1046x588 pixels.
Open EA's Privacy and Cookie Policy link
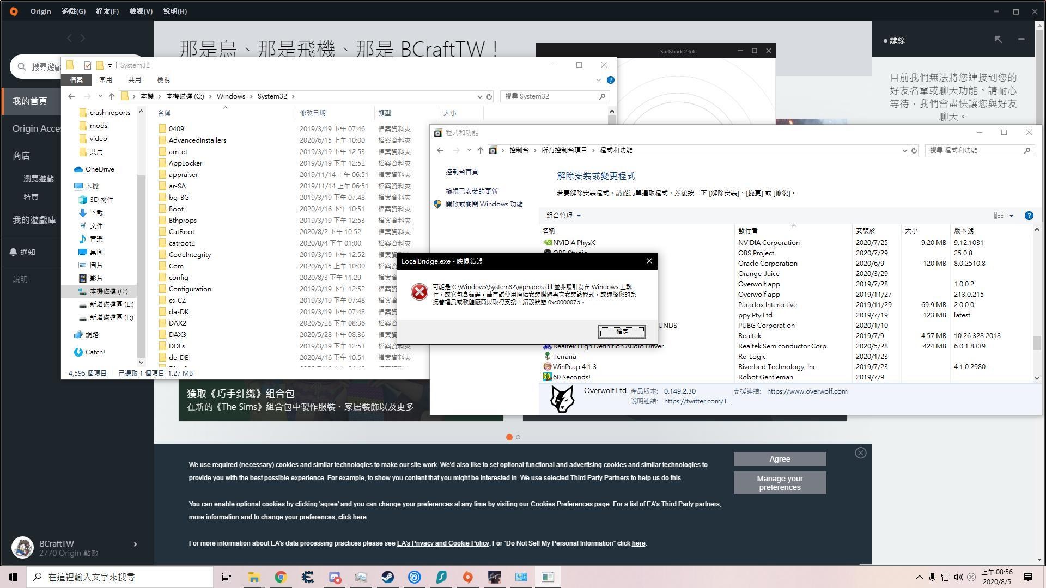pos(443,543)
